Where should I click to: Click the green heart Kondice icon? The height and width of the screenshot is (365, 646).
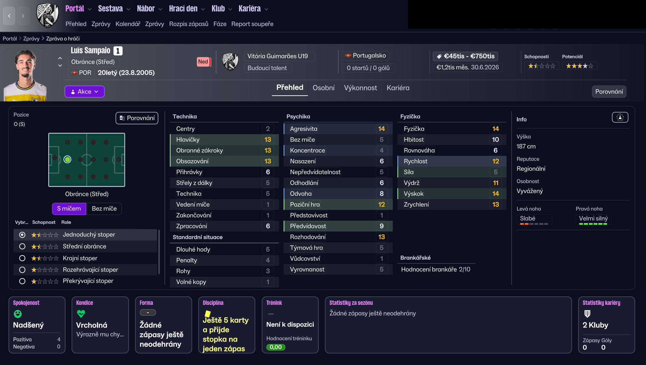pyautogui.click(x=81, y=314)
